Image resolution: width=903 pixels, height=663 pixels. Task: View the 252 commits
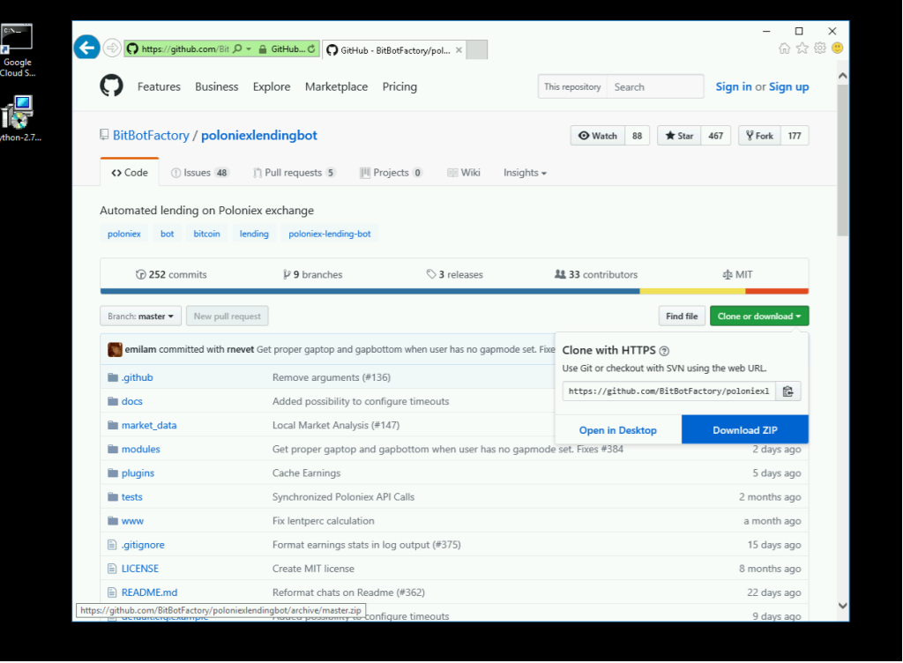pos(172,274)
